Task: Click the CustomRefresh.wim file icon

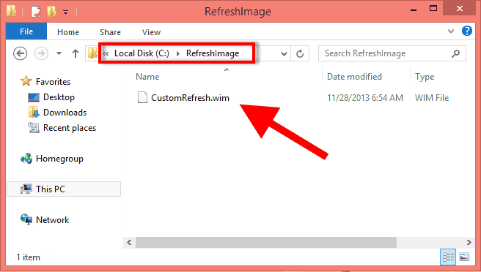Action: pos(142,97)
